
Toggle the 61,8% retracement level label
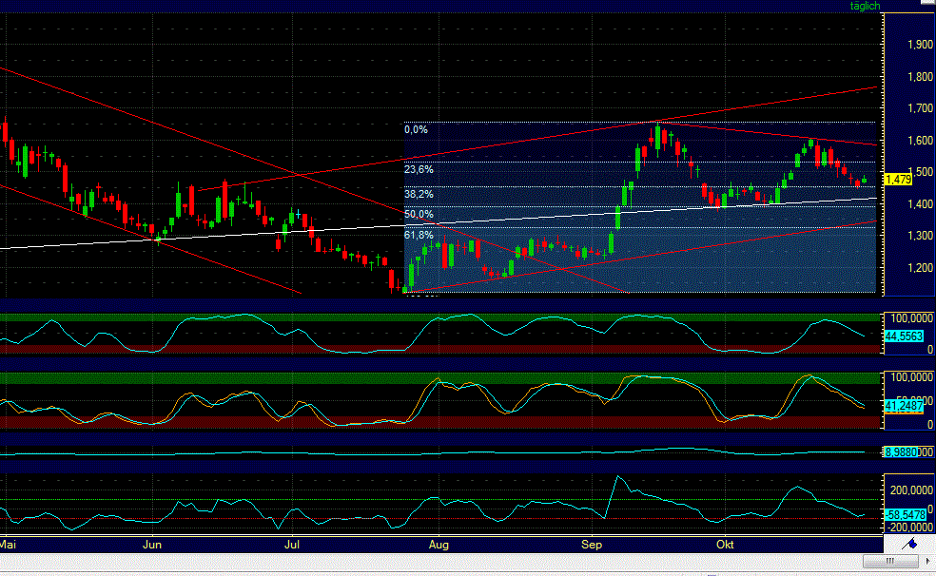tap(419, 235)
